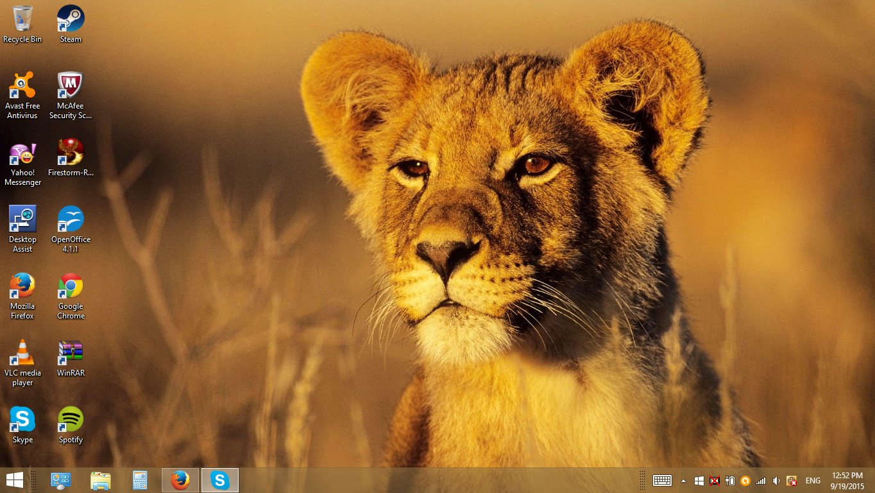The width and height of the screenshot is (875, 493).
Task: Open File Explorer from the taskbar
Action: [x=101, y=480]
